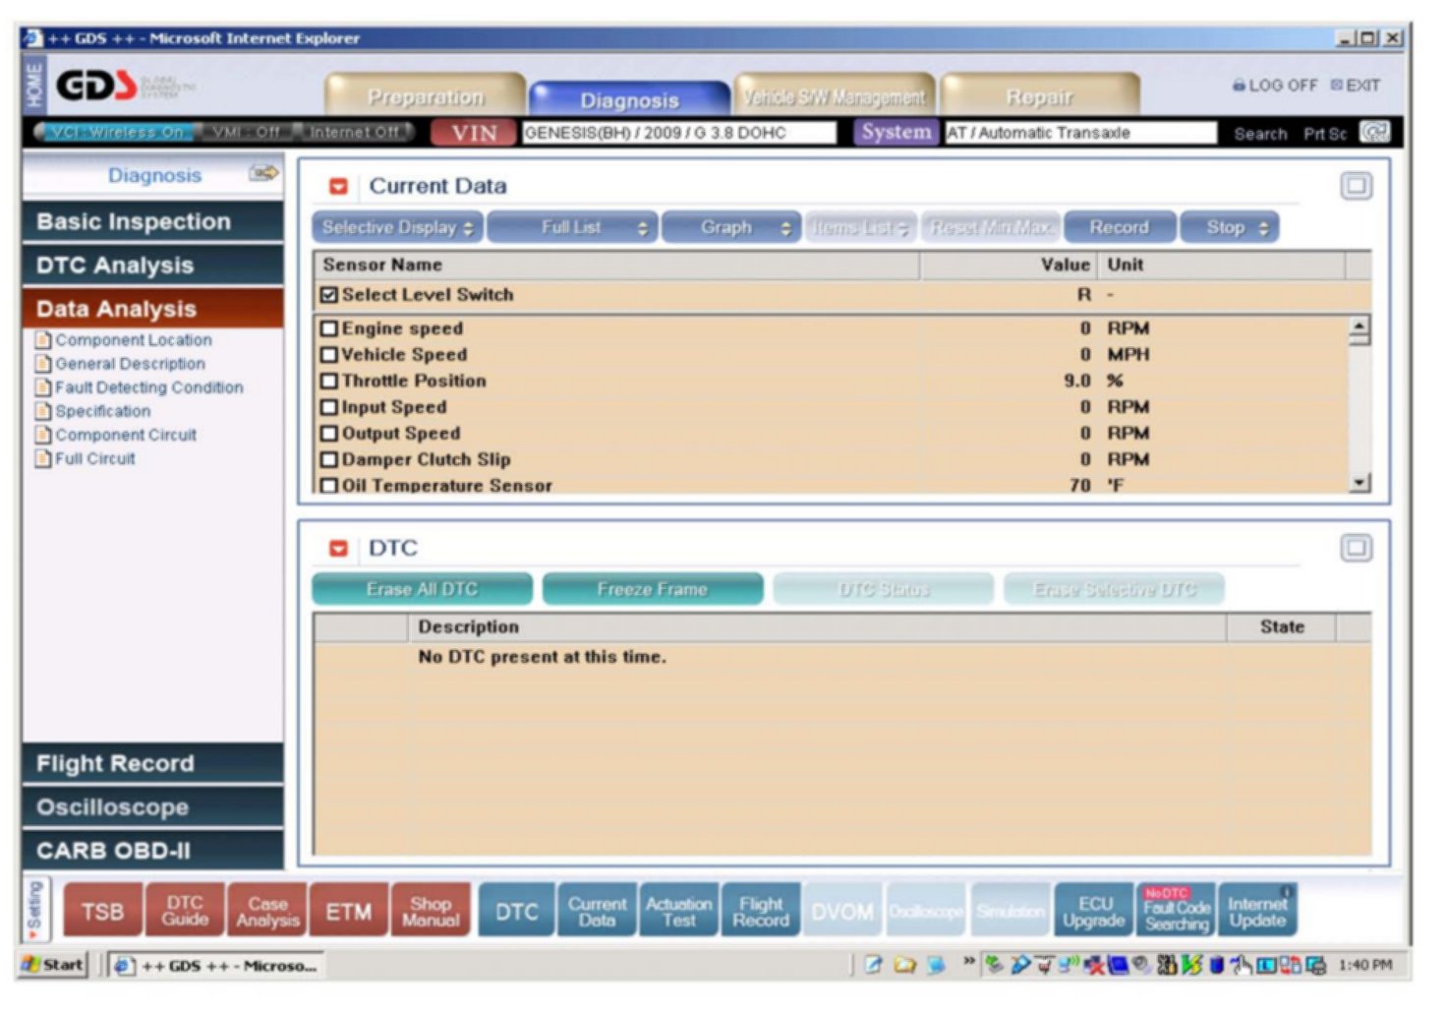1446x1010 pixels.
Task: Expand the Selective Display dropdown
Action: tap(397, 228)
